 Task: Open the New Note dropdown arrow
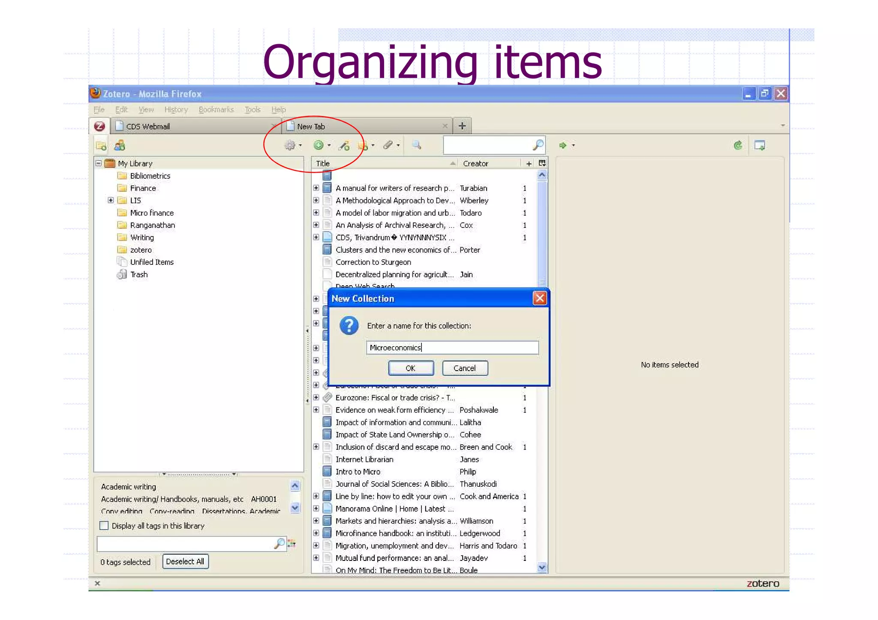tap(373, 146)
